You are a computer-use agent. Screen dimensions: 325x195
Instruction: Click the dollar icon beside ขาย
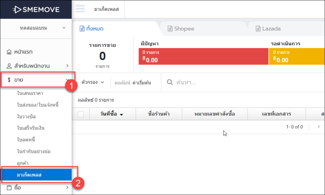click(x=9, y=80)
